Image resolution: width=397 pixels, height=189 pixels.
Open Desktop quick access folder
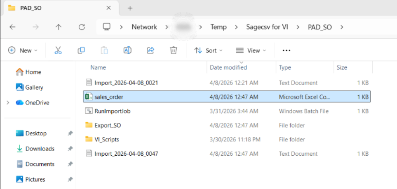click(x=31, y=133)
